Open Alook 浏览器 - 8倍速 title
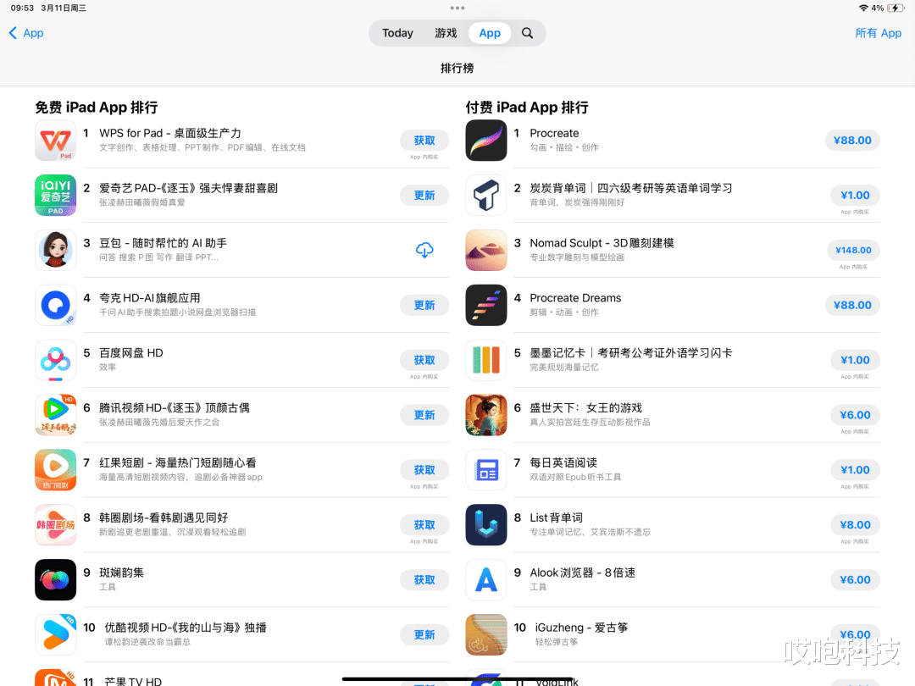 [582, 573]
